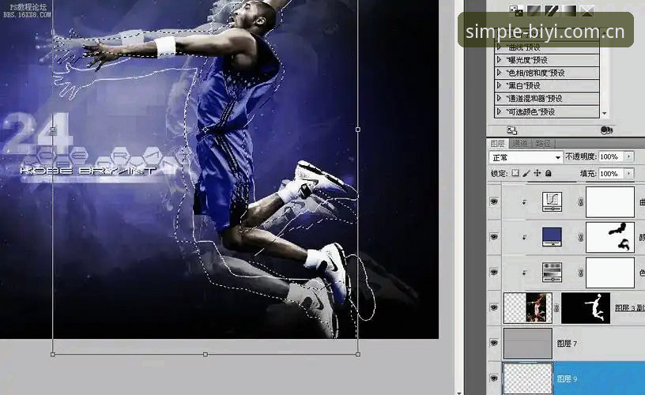This screenshot has width=645, height=395.
Task: Open the 不透明度 slider arrow
Action: click(629, 156)
